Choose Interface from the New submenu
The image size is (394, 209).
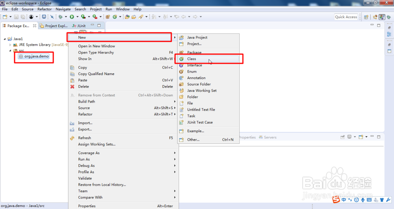(x=208, y=65)
